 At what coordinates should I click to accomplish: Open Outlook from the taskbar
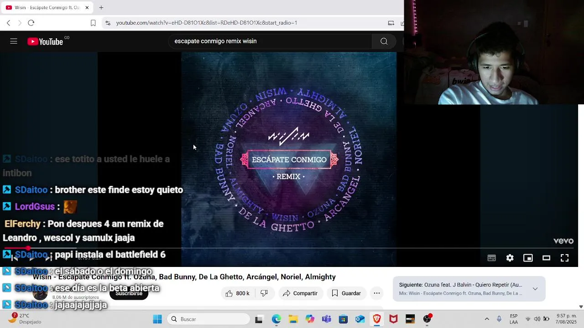[x=360, y=319]
